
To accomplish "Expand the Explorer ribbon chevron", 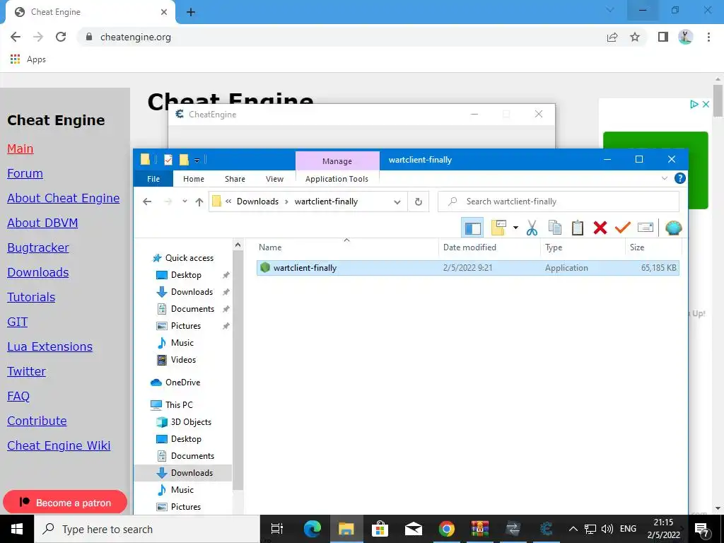I will click(x=665, y=178).
